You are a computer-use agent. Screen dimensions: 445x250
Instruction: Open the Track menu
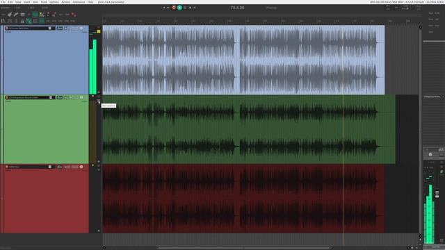44,2
